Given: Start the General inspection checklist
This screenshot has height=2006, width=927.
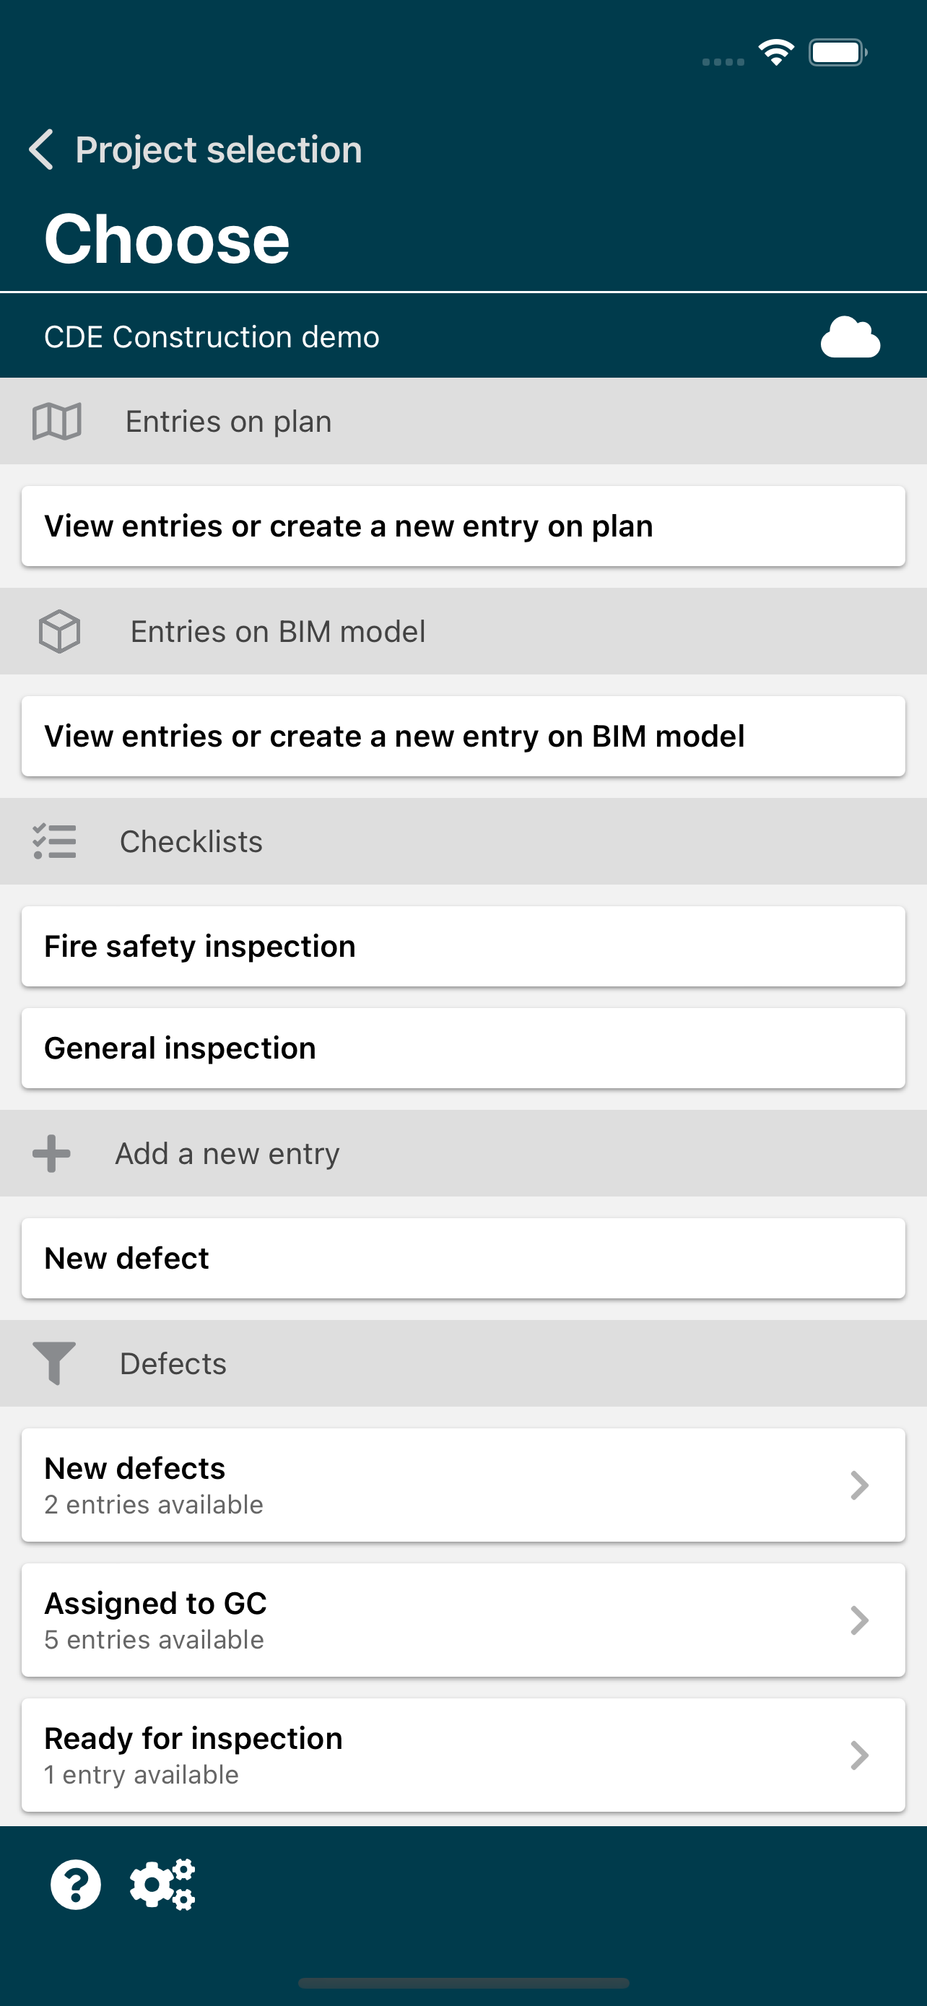Looking at the screenshot, I should pos(464,1048).
